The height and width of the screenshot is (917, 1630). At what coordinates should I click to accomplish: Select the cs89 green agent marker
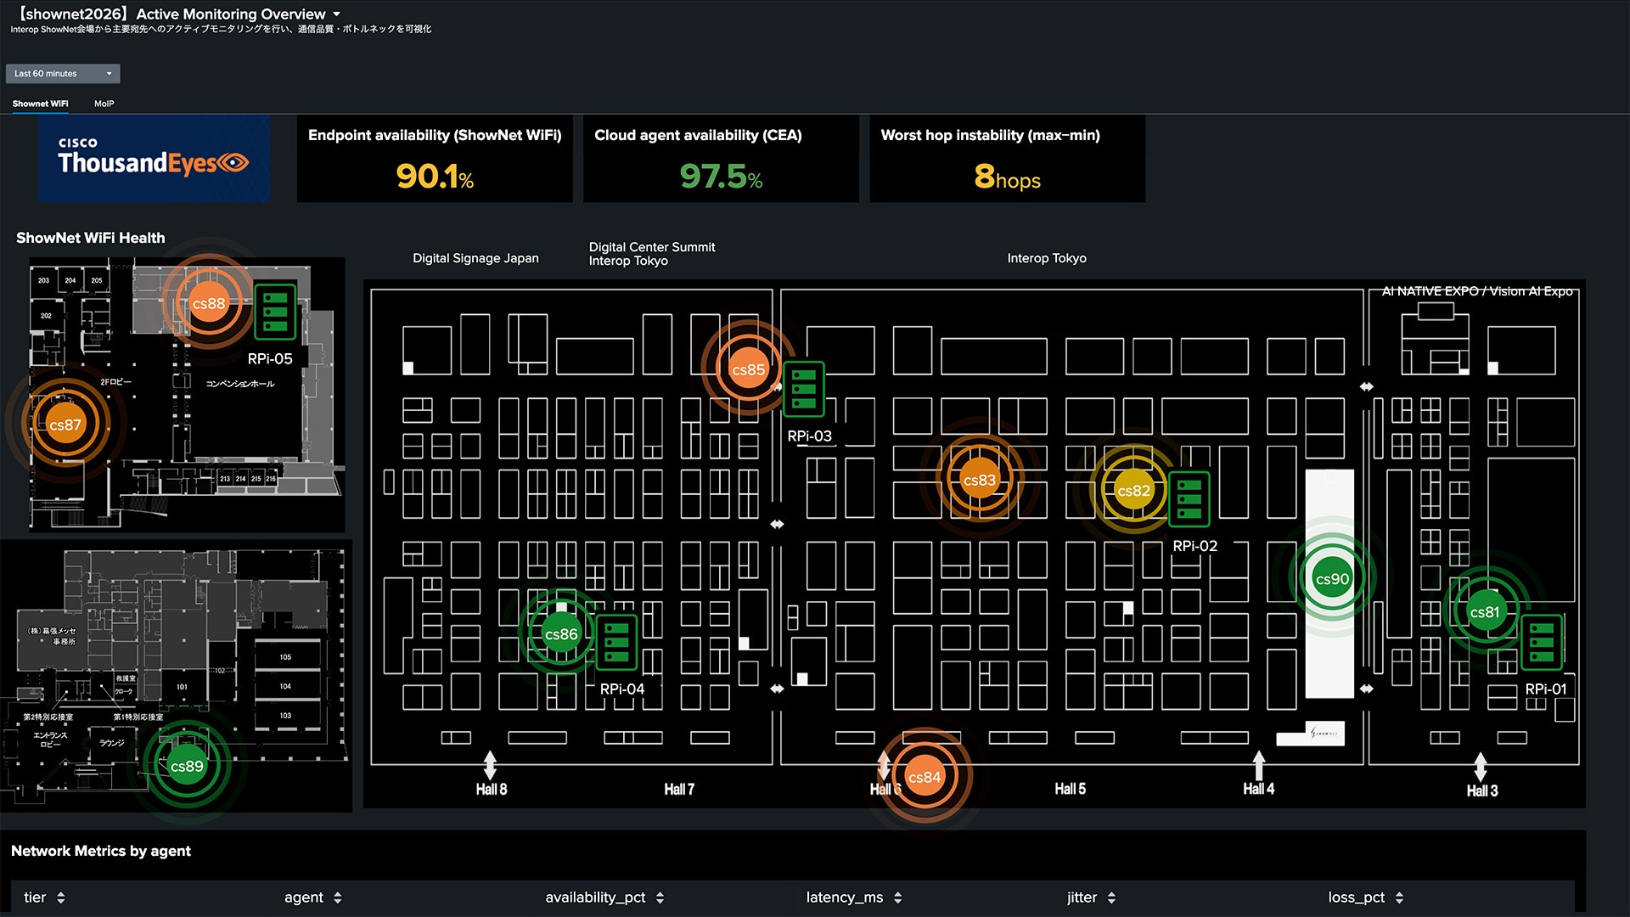[187, 766]
